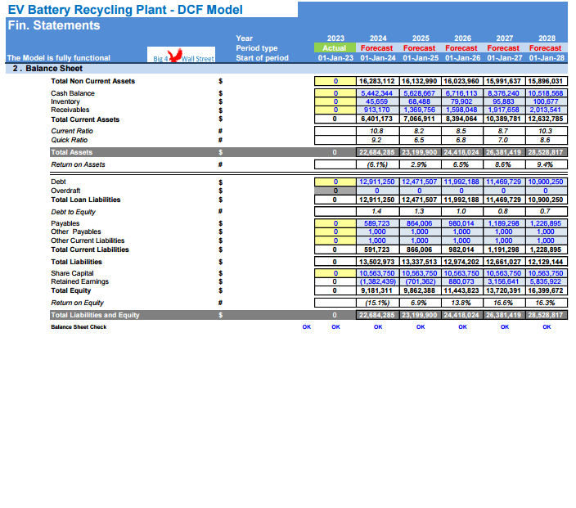Viewport: 576px width, 508px height.
Task: Click the Total Equity row label
Action: [x=71, y=290]
